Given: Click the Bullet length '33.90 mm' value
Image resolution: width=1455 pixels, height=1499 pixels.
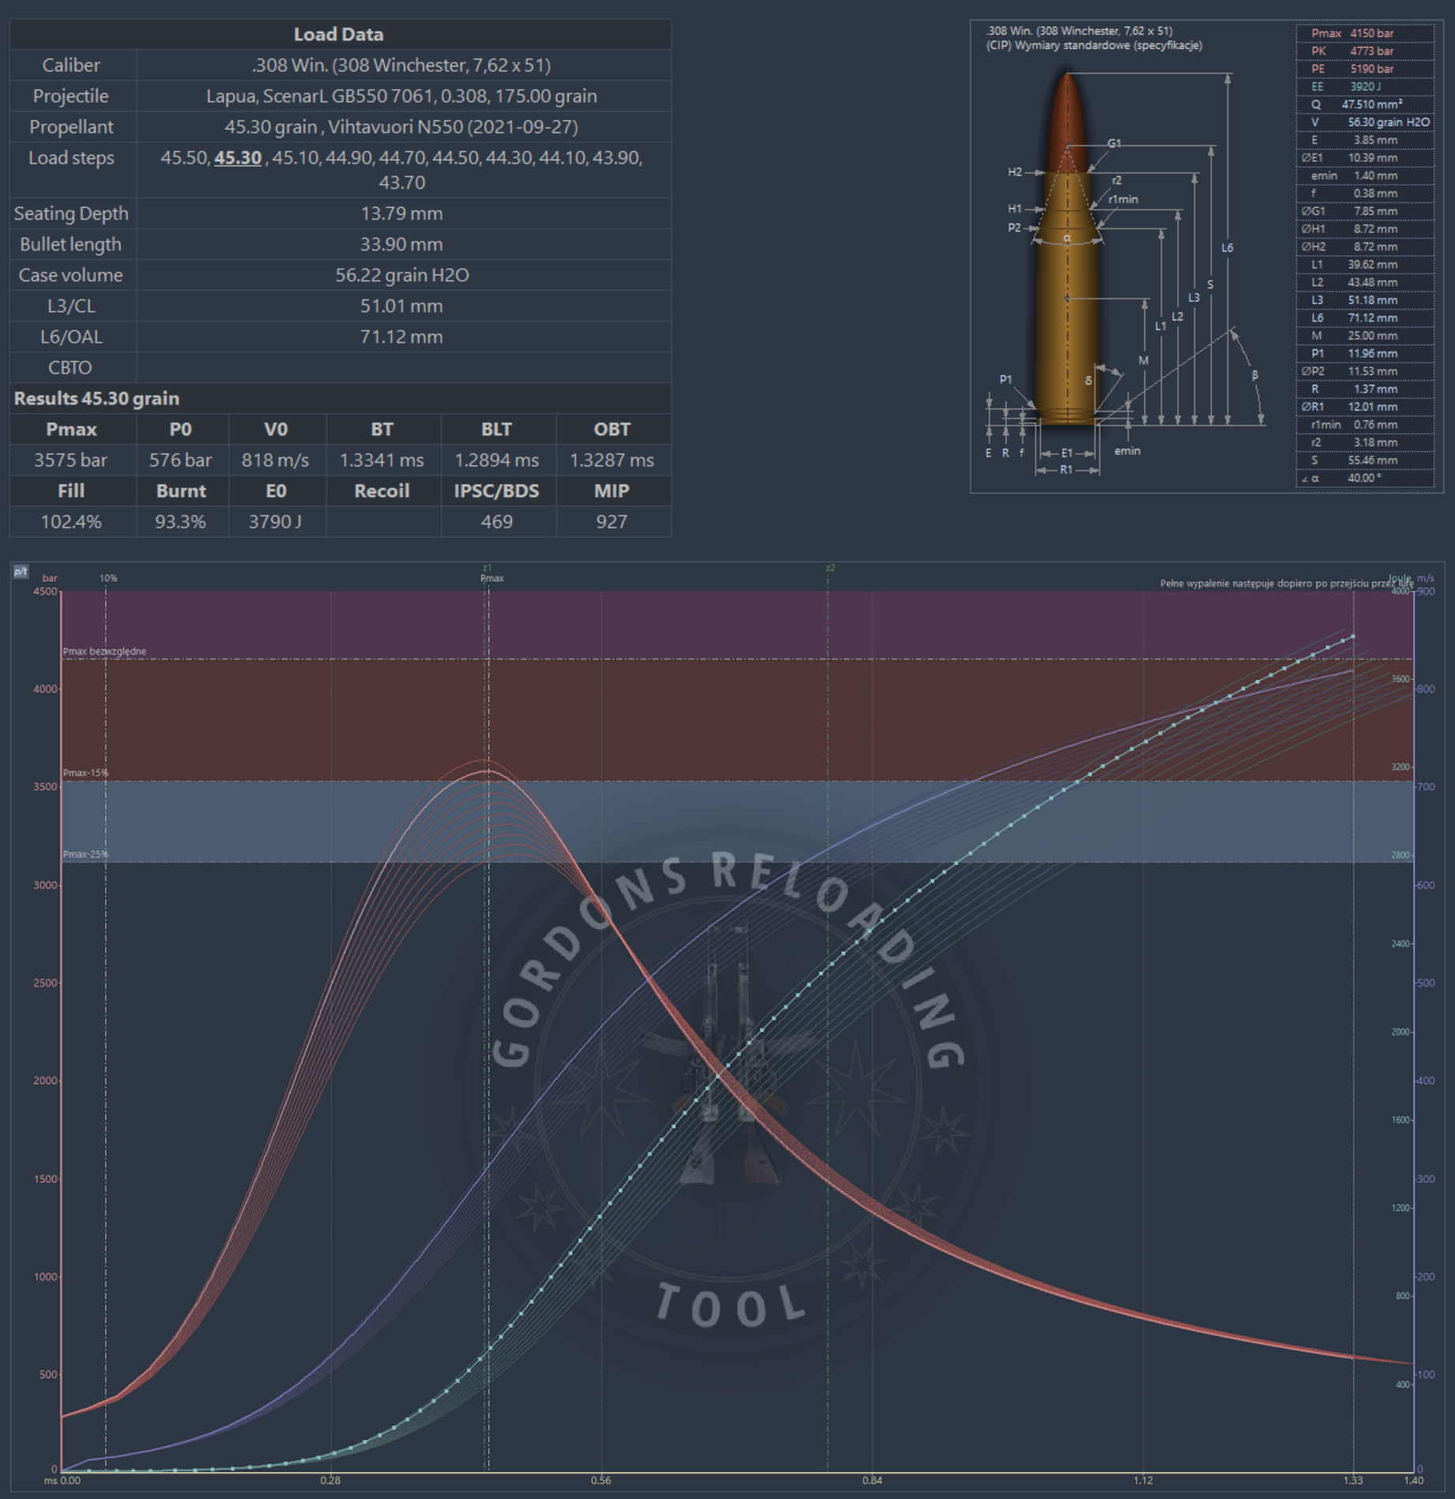Looking at the screenshot, I should pos(402,244).
